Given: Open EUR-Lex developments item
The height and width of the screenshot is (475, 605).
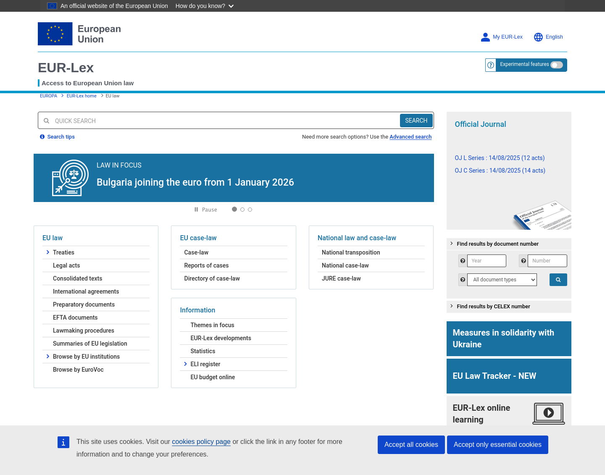Looking at the screenshot, I should tap(221, 338).
